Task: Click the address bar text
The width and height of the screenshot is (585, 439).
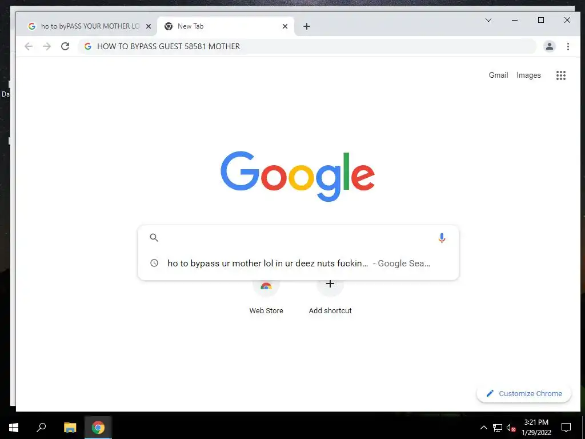Action: click(169, 46)
